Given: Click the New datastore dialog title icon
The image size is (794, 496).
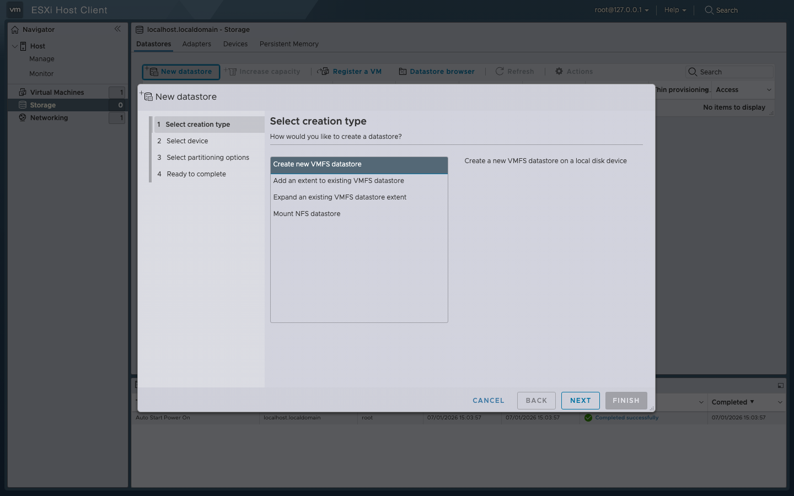Looking at the screenshot, I should pos(146,96).
